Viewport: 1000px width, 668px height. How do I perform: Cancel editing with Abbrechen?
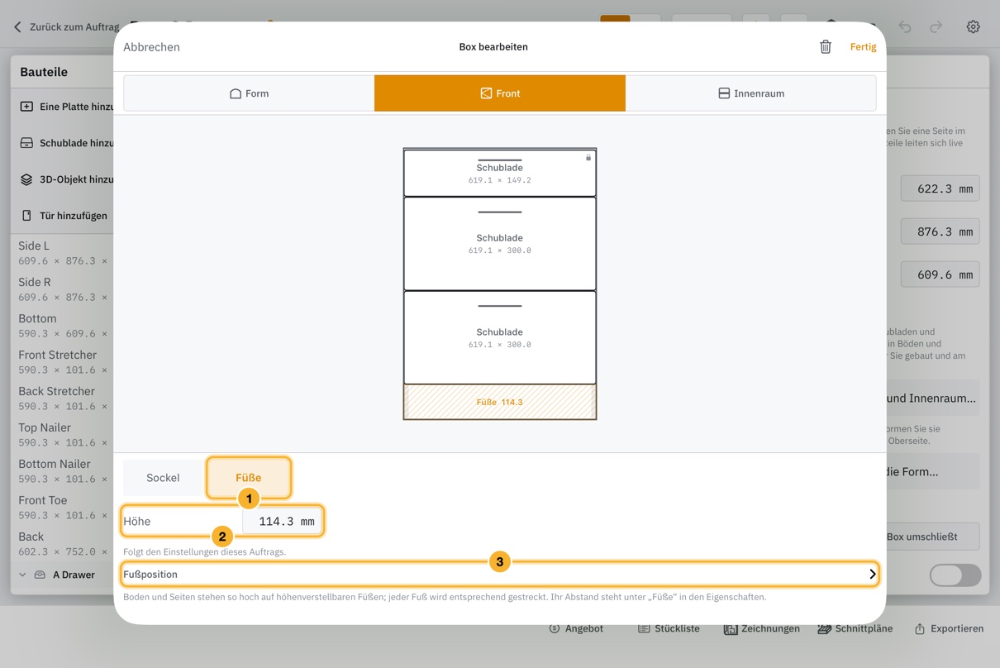coord(151,47)
